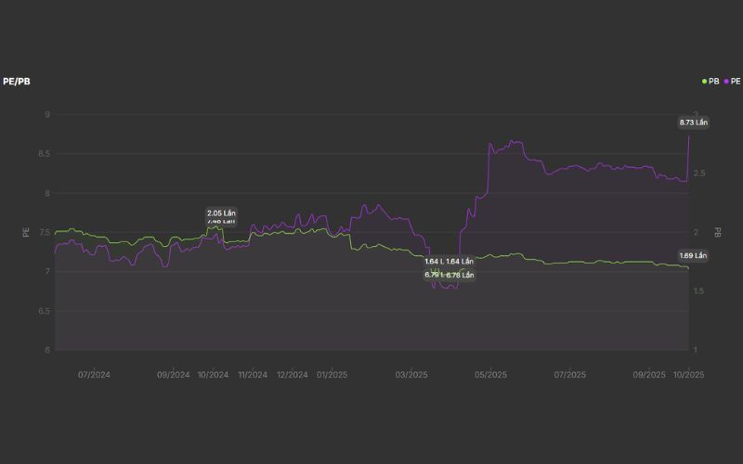The height and width of the screenshot is (464, 743).
Task: Select the 8.73 Lần data label
Action: pyautogui.click(x=693, y=122)
